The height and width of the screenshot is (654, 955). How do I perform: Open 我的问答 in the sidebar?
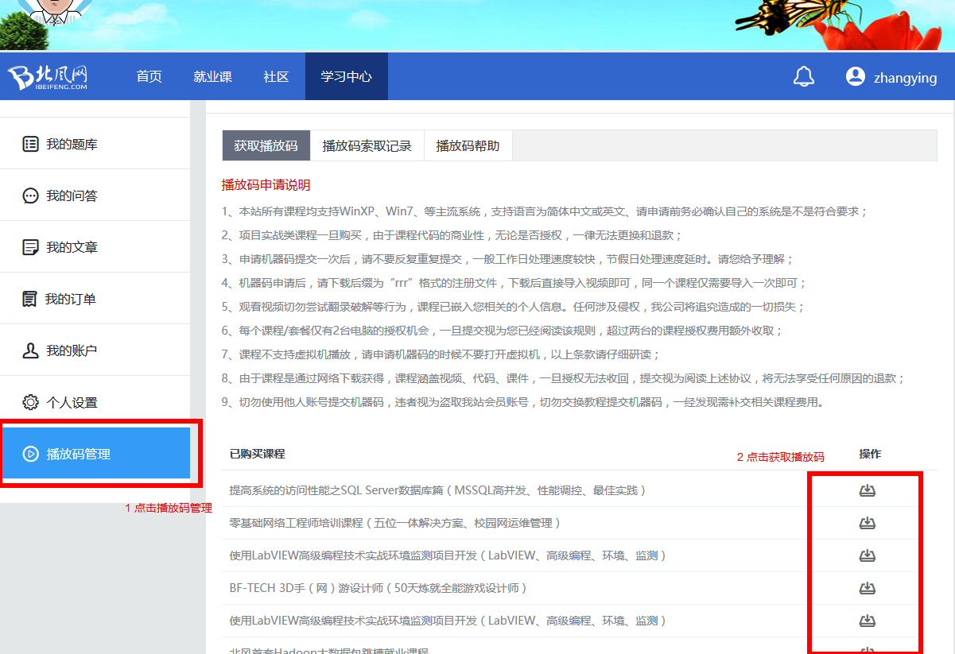click(x=95, y=195)
